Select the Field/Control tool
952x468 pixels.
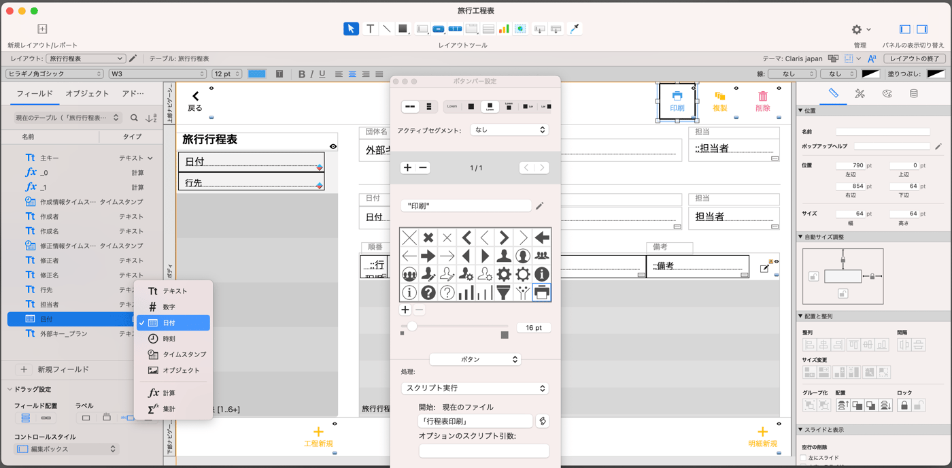coord(422,29)
